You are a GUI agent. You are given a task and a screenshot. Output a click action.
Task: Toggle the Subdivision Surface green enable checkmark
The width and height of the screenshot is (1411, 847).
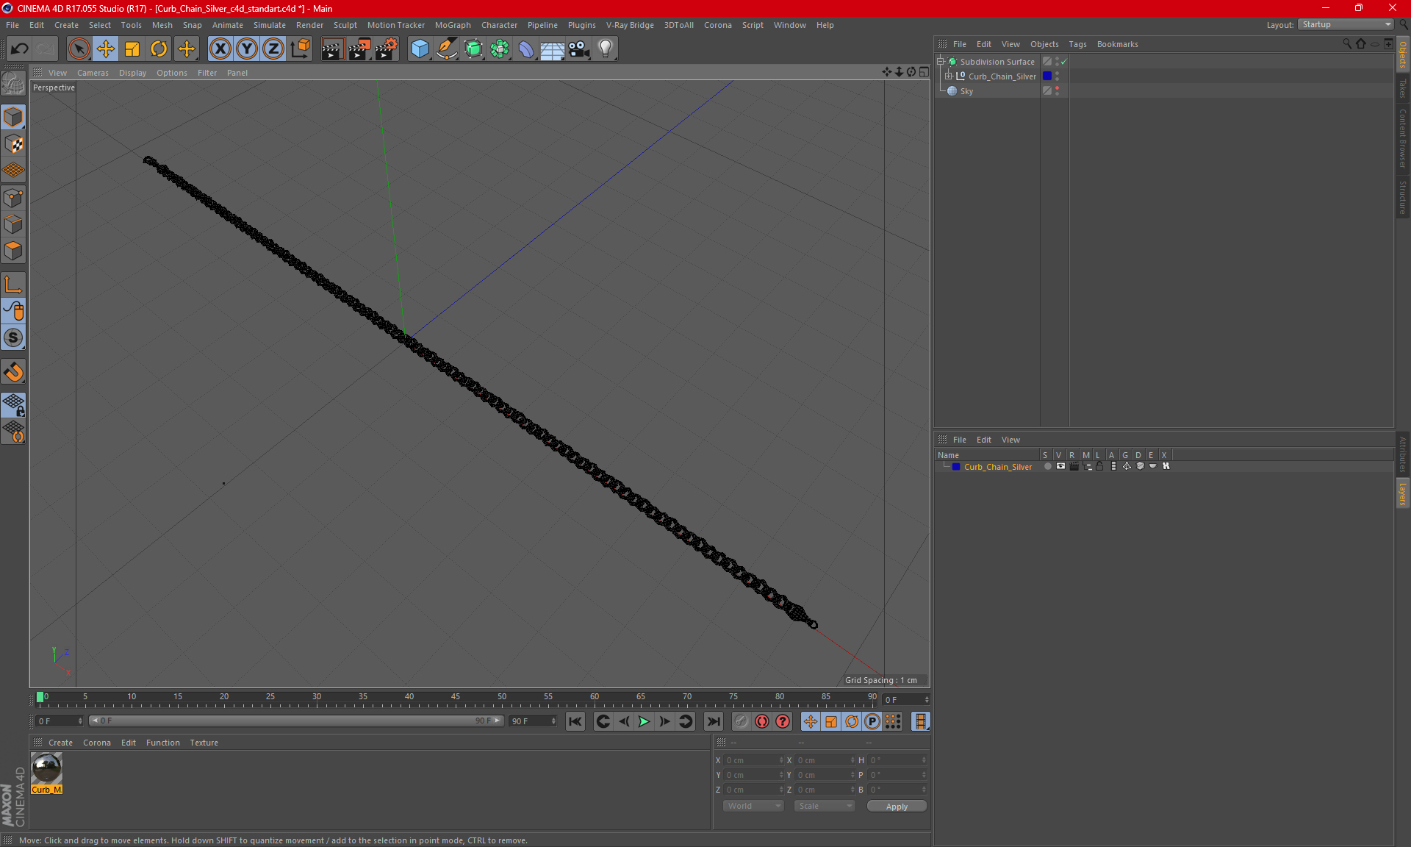[1063, 62]
